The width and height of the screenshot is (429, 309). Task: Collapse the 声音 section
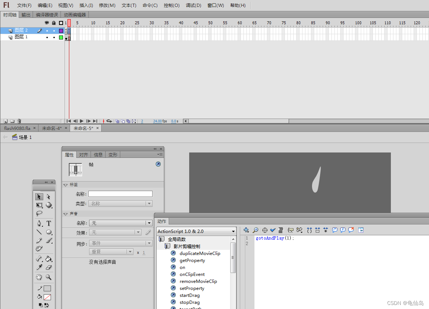coord(65,214)
